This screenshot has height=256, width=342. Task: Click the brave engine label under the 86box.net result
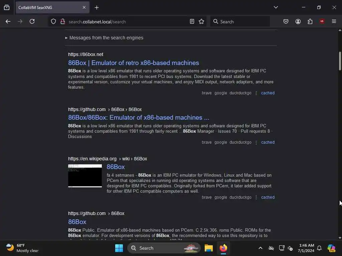click(207, 93)
